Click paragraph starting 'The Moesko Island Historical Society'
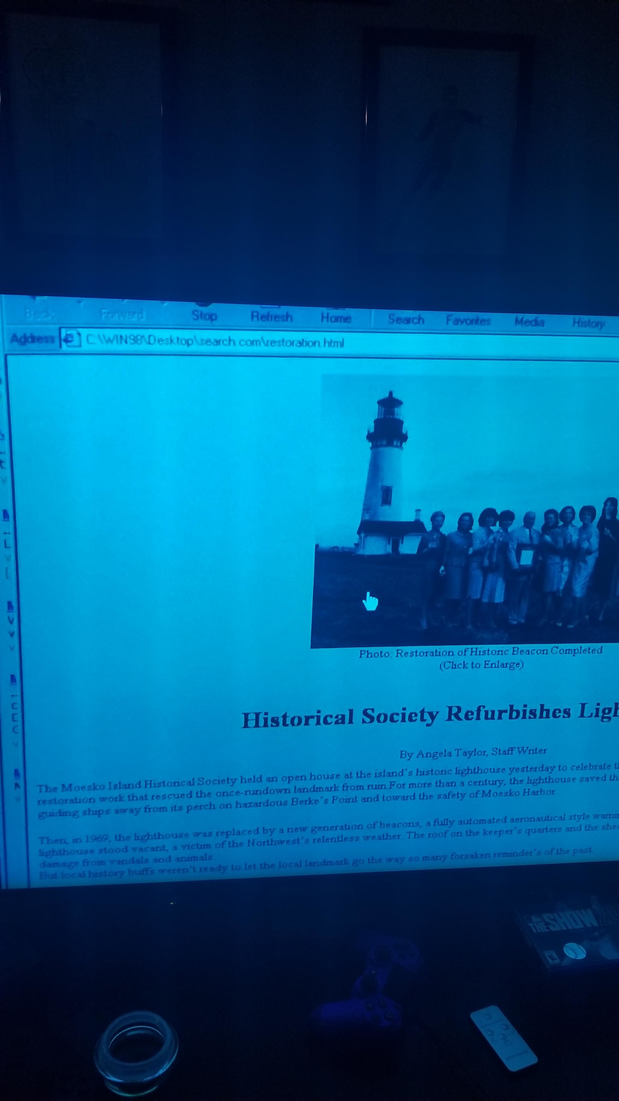The height and width of the screenshot is (1101, 619). pyautogui.click(x=328, y=790)
